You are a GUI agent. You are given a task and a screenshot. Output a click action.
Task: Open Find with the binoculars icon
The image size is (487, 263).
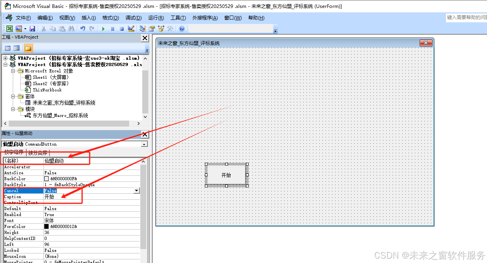pos(71,29)
